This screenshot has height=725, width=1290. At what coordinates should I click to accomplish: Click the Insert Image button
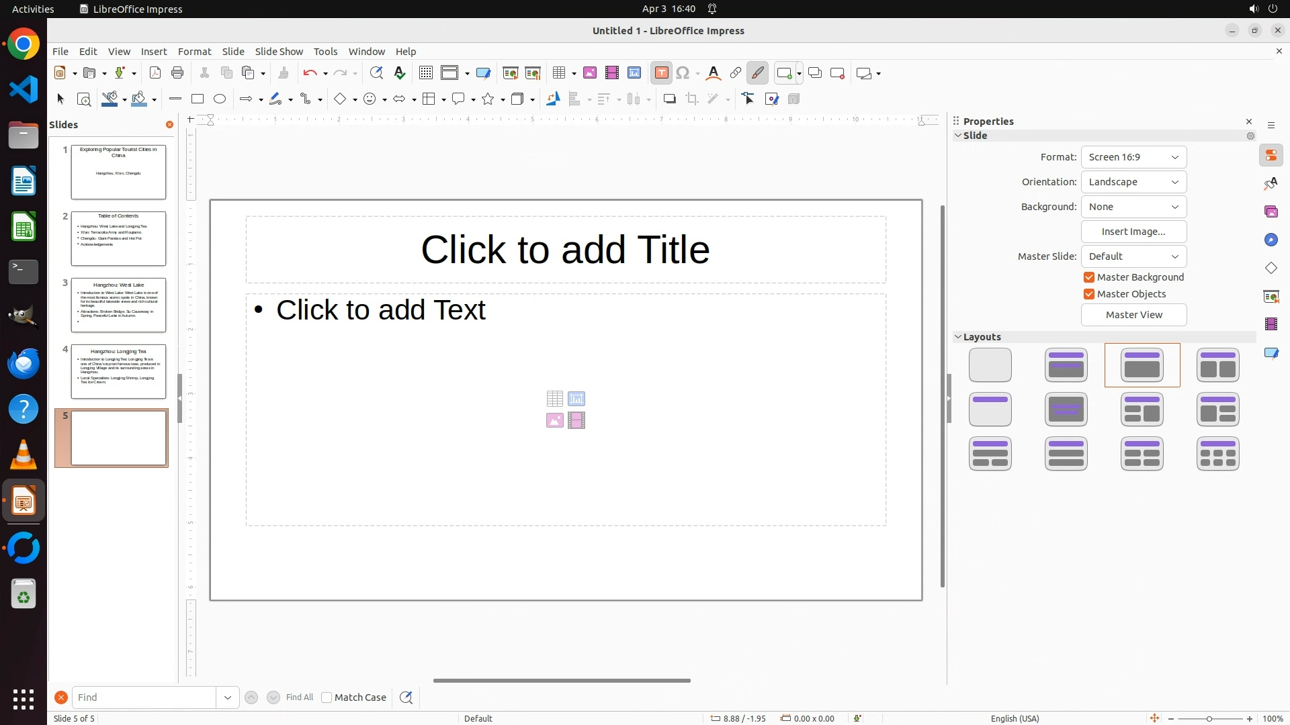coord(1133,232)
